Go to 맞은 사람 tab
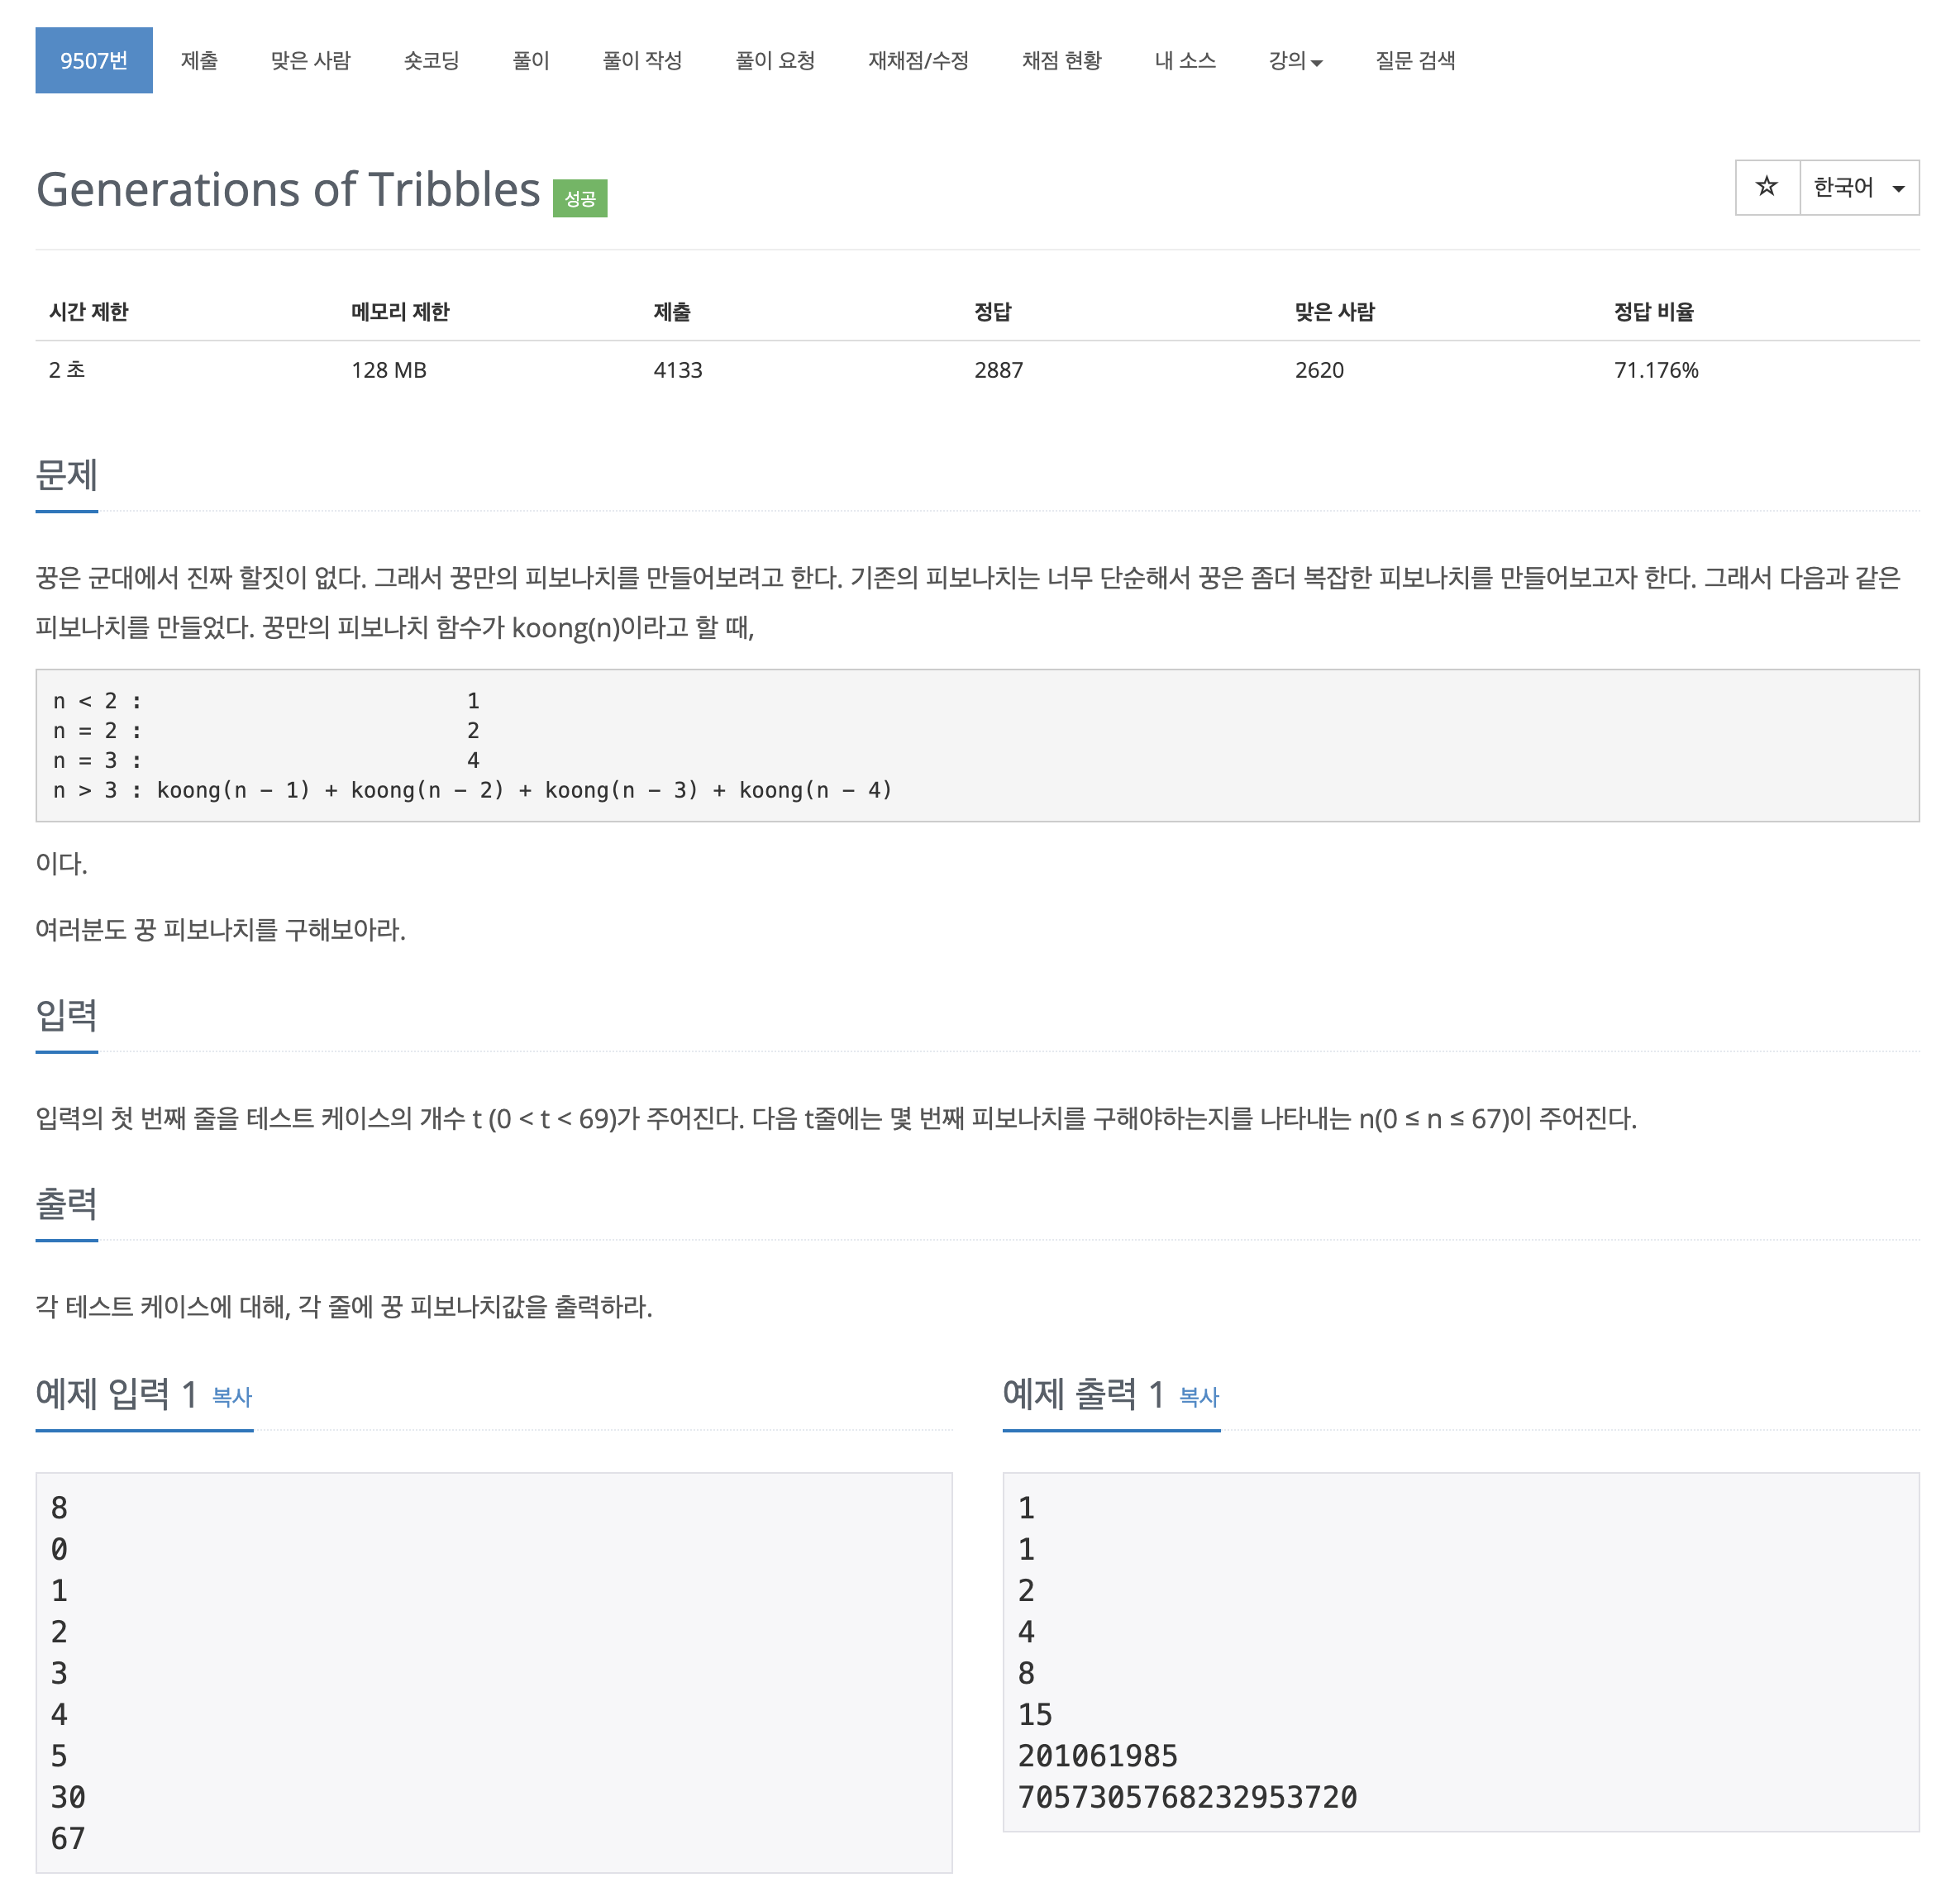Image resolution: width=1960 pixels, height=1892 pixels. pyautogui.click(x=310, y=61)
